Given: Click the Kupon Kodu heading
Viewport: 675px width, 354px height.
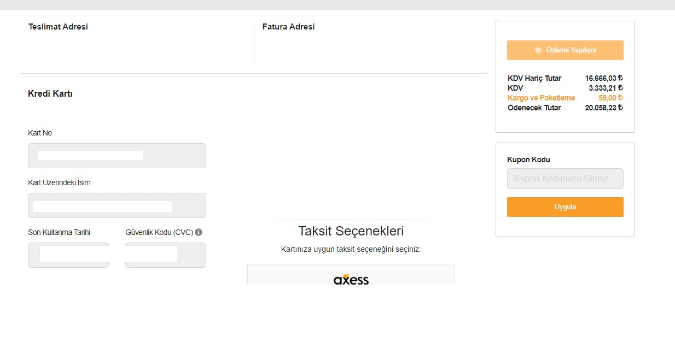Looking at the screenshot, I should click(x=528, y=160).
